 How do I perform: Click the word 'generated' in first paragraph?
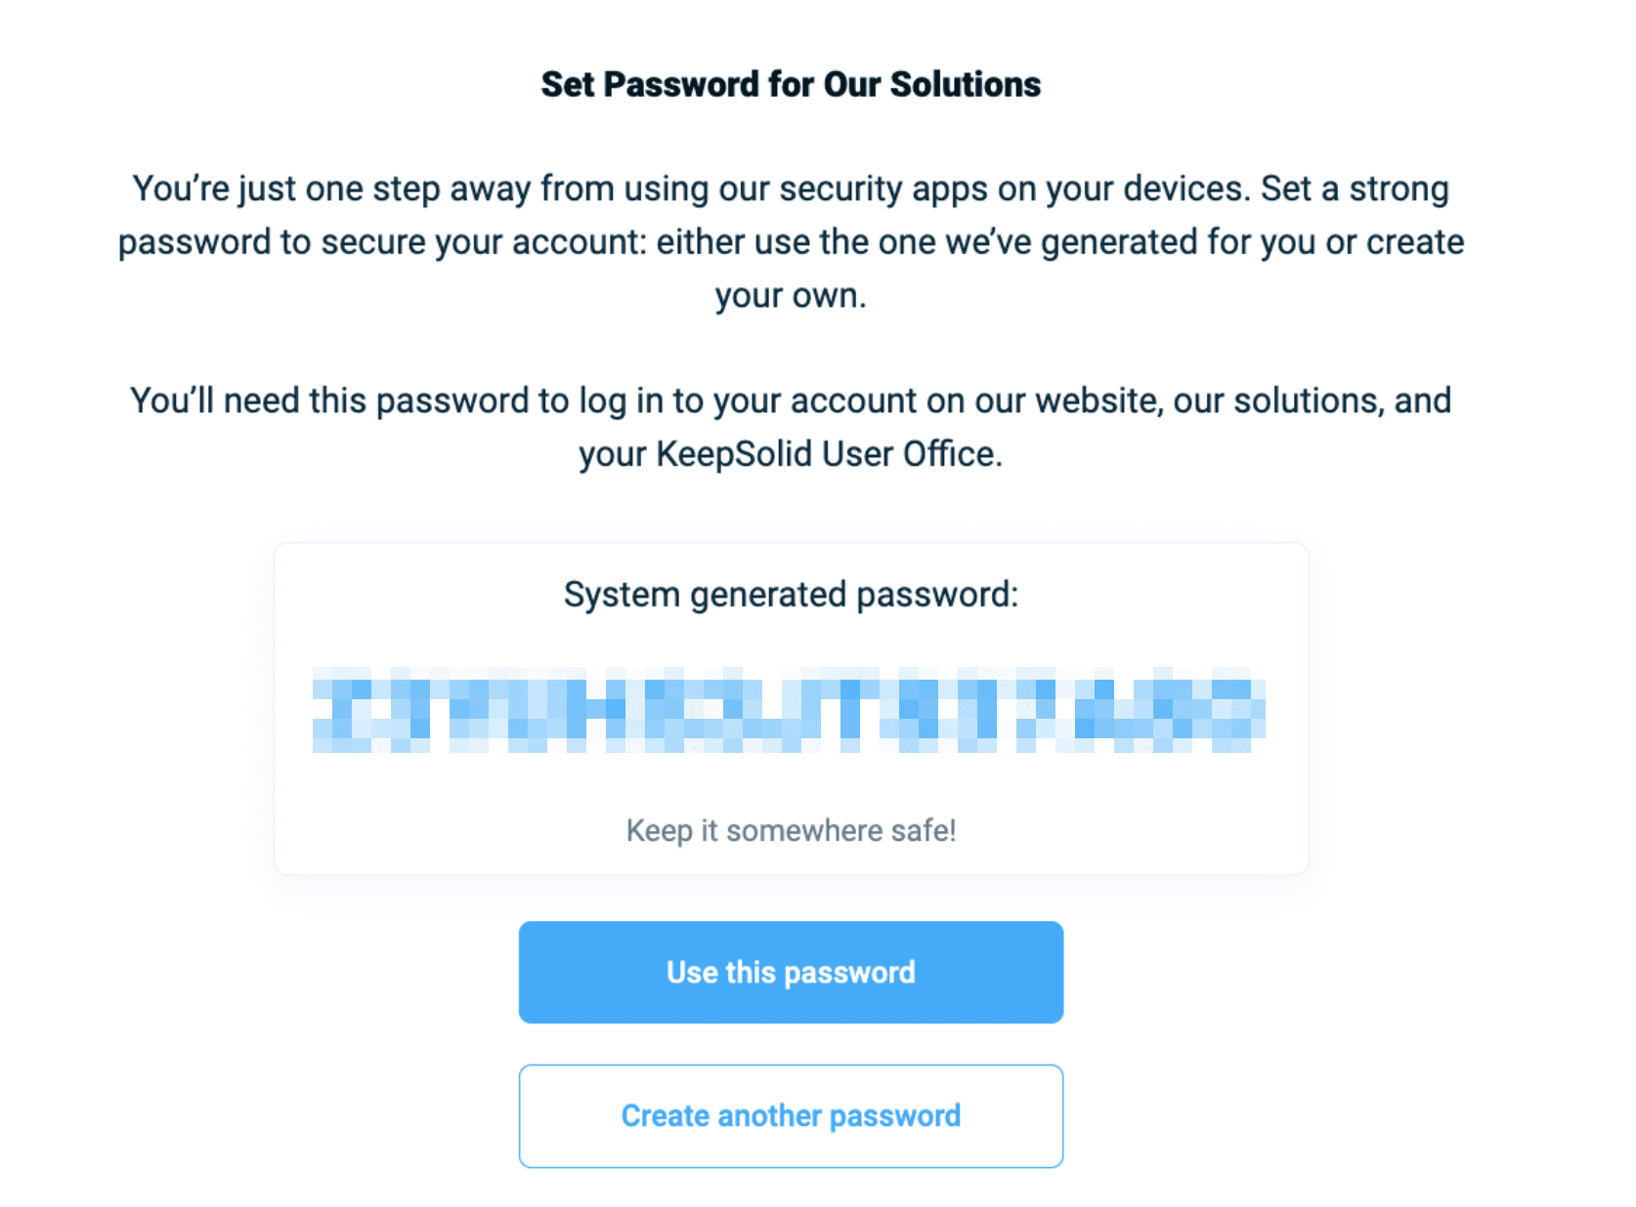click(x=1118, y=243)
